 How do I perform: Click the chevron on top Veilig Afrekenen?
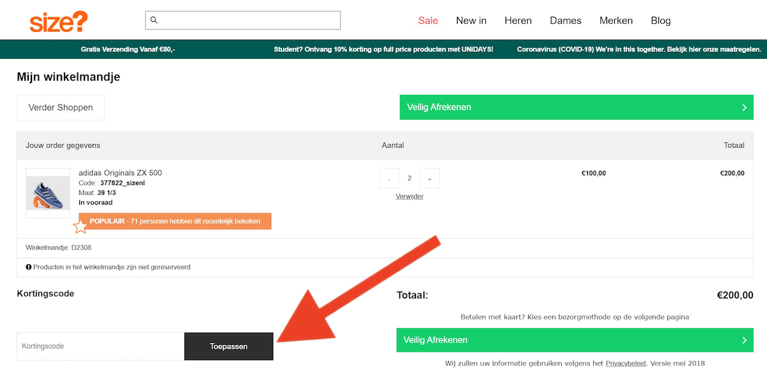(x=745, y=107)
